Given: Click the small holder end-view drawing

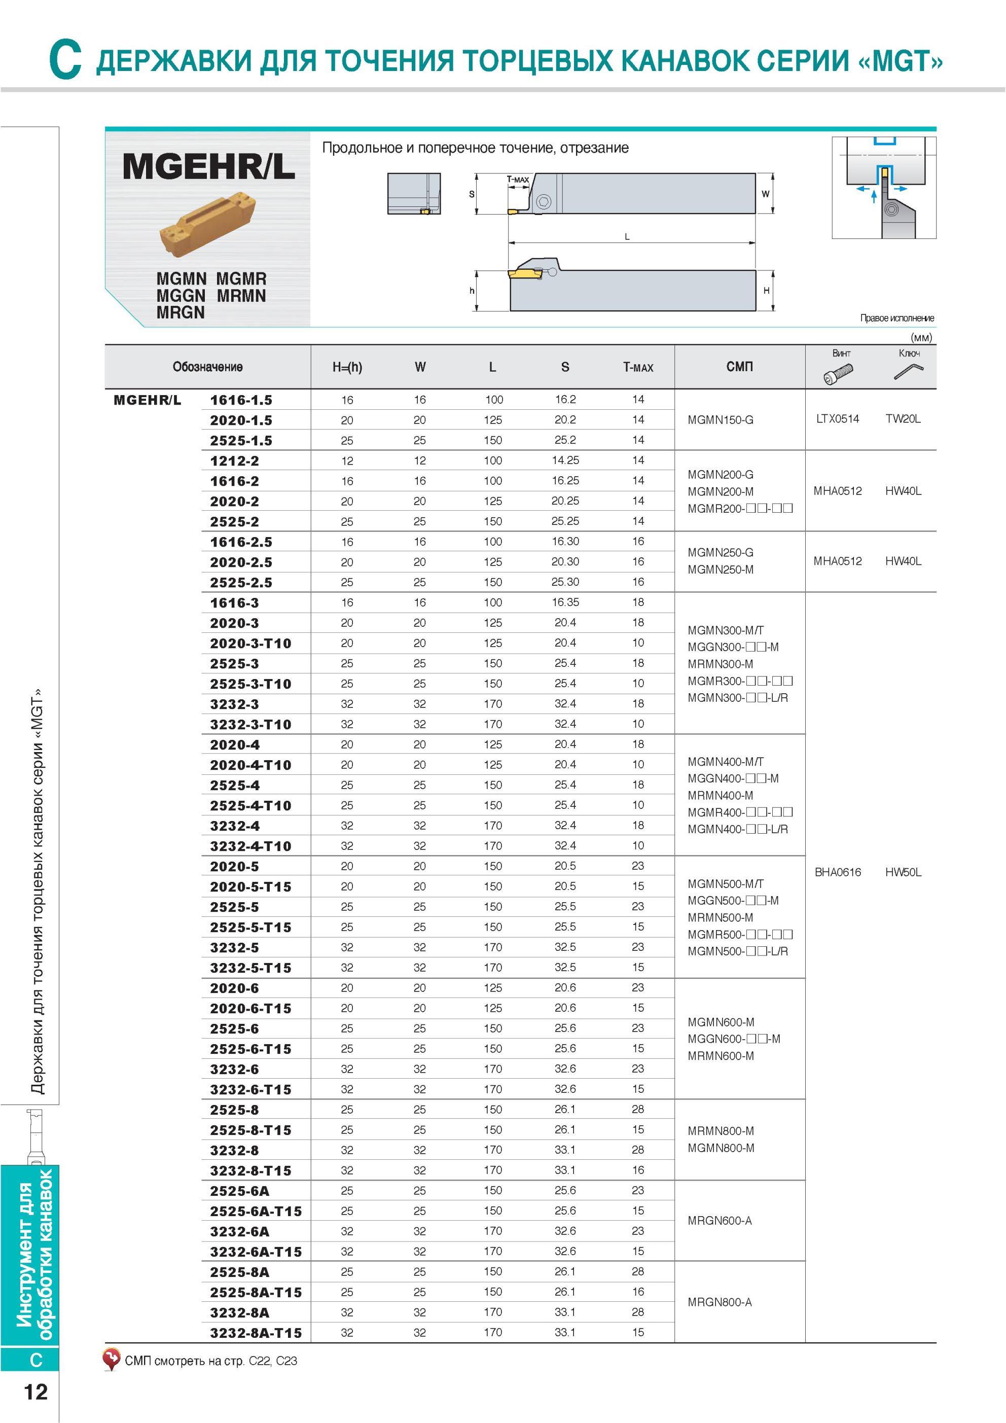Looking at the screenshot, I should click(x=414, y=193).
